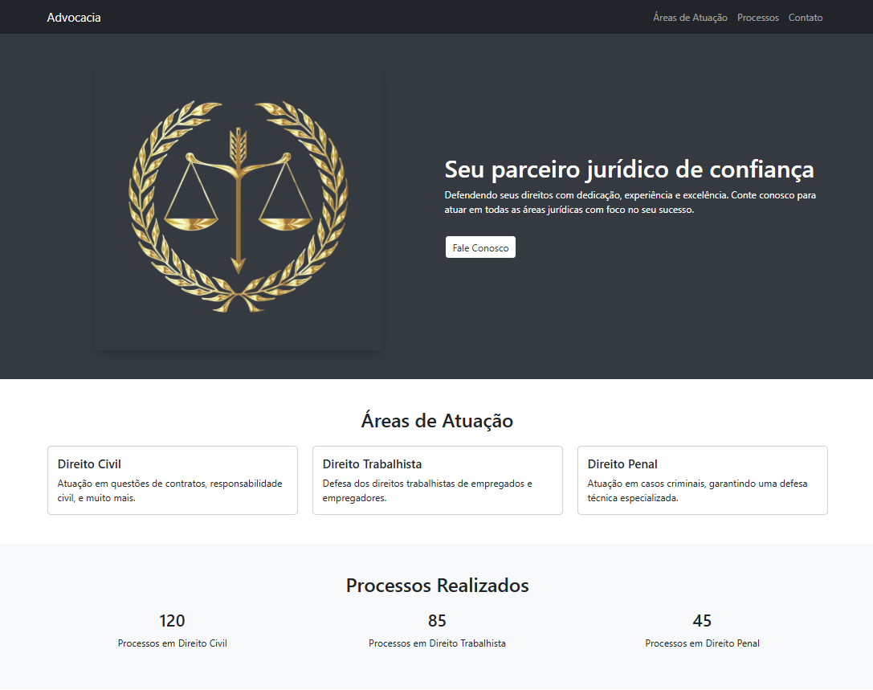Click the scales of justice logo image

pyautogui.click(x=238, y=207)
